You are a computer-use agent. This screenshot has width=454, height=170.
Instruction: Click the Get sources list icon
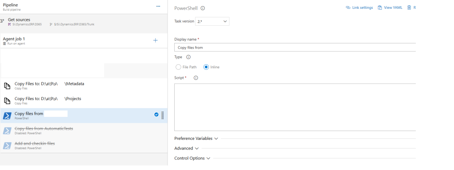click(x=2, y=21)
